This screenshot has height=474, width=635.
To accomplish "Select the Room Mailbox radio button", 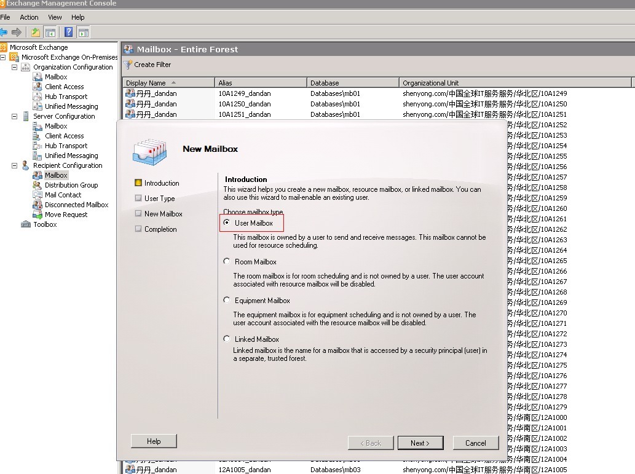I will 227,261.
